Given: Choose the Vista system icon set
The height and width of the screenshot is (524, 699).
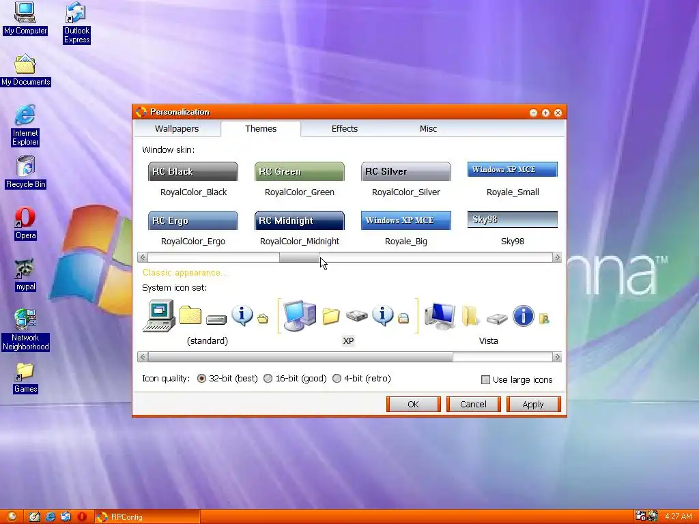Looking at the screenshot, I should coord(489,323).
